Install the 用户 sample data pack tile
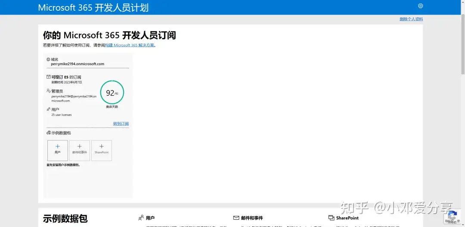Image resolution: width=465 pixels, height=227 pixels. (58, 150)
